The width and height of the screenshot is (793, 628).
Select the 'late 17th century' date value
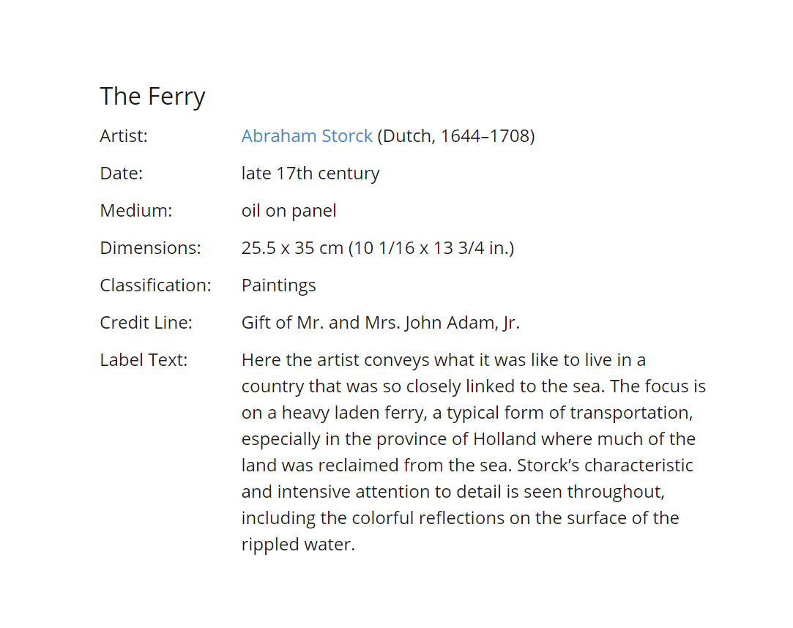coord(310,173)
